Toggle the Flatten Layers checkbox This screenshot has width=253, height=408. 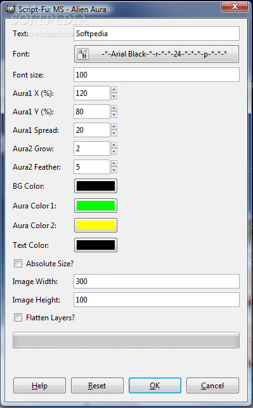point(18,318)
